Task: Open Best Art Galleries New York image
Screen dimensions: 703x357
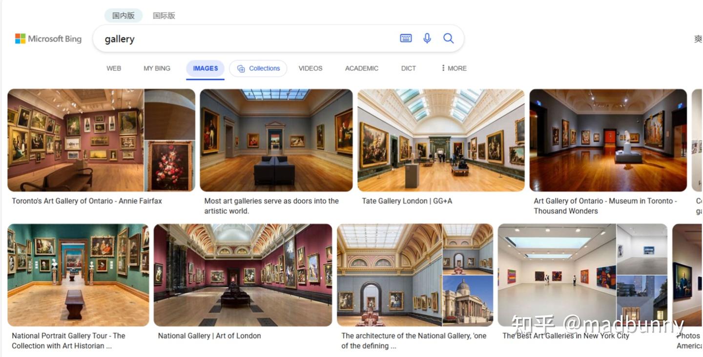Action: [582, 275]
